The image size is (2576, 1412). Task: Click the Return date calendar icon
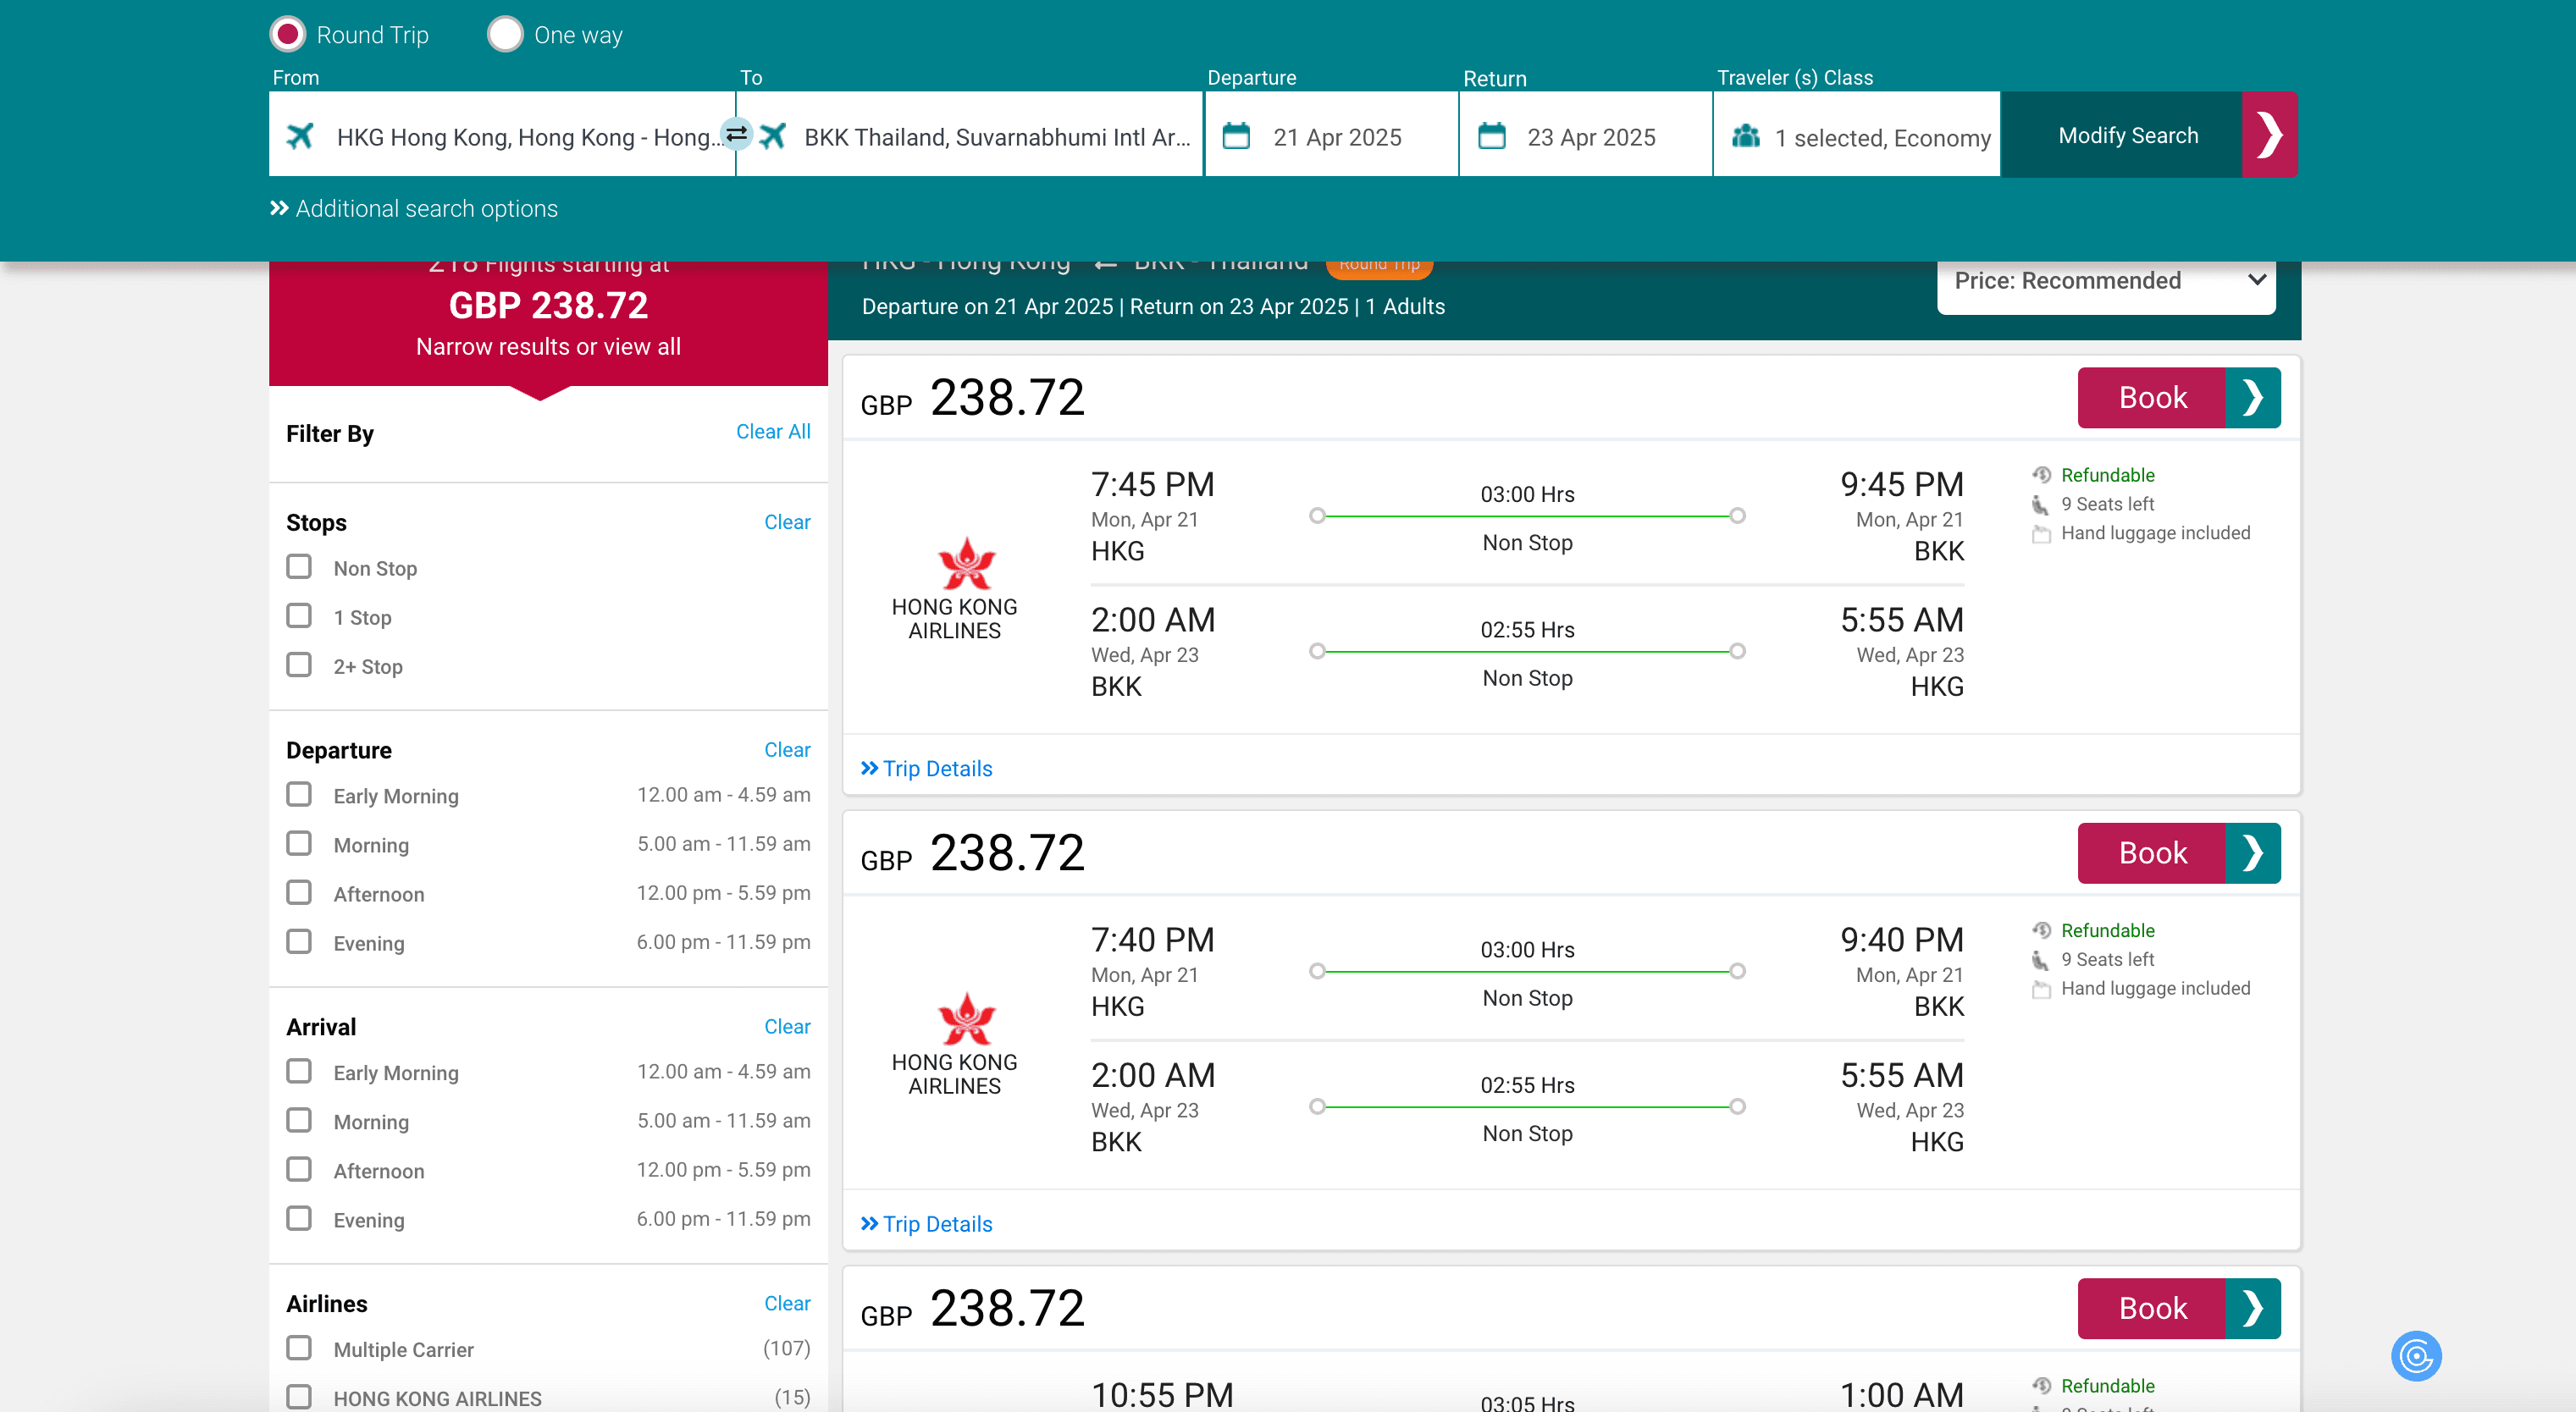point(1491,136)
